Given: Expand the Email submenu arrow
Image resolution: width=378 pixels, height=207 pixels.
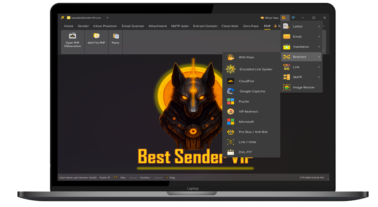Looking at the screenshot, I should tap(319, 37).
